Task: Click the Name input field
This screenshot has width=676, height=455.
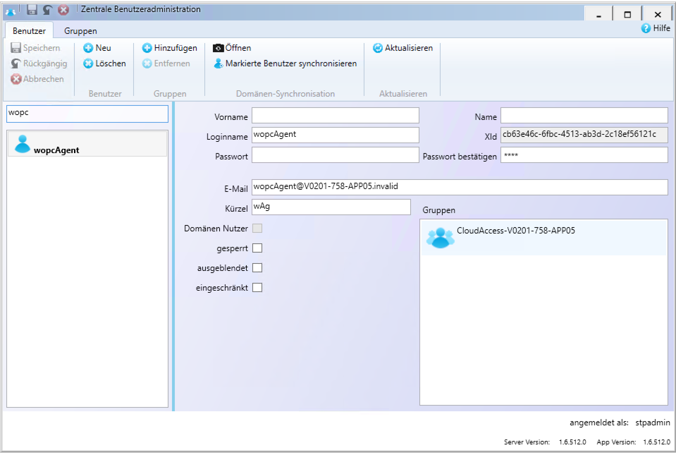Action: (x=584, y=115)
